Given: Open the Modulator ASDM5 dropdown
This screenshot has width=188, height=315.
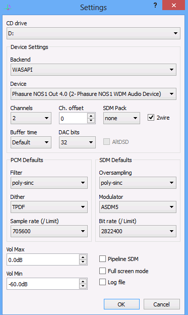Looking at the screenshot, I should coord(138,207).
